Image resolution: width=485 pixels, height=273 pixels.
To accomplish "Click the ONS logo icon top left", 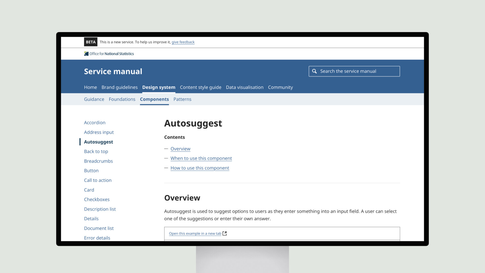I will (86, 54).
